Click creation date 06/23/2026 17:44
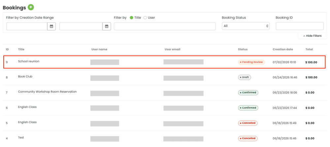Viewport: 330px width, 147px height. (285, 108)
